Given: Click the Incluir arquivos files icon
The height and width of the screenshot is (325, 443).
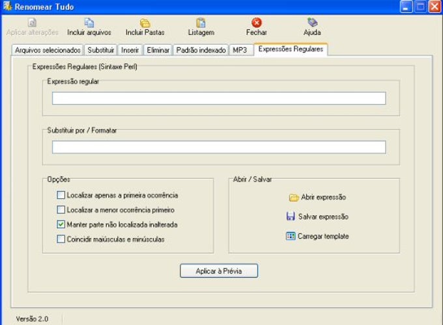Looking at the screenshot, I should pos(89,23).
